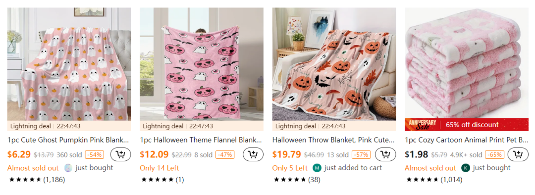This screenshot has height=195, width=535.
Task: Open the star rating with 1,014 reviews
Action: point(434,180)
